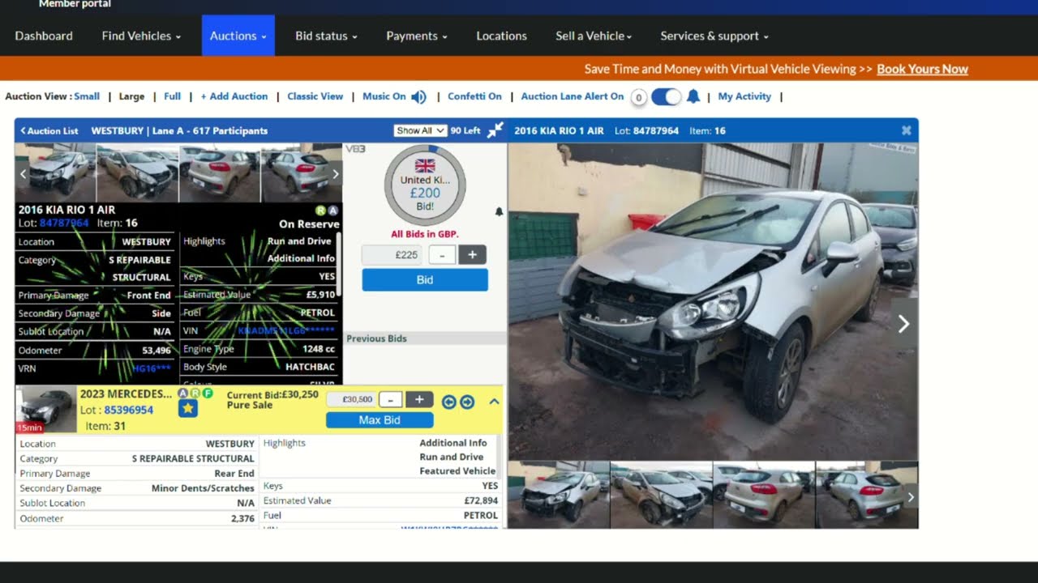Place a bid on the Kia Rio

click(x=425, y=279)
